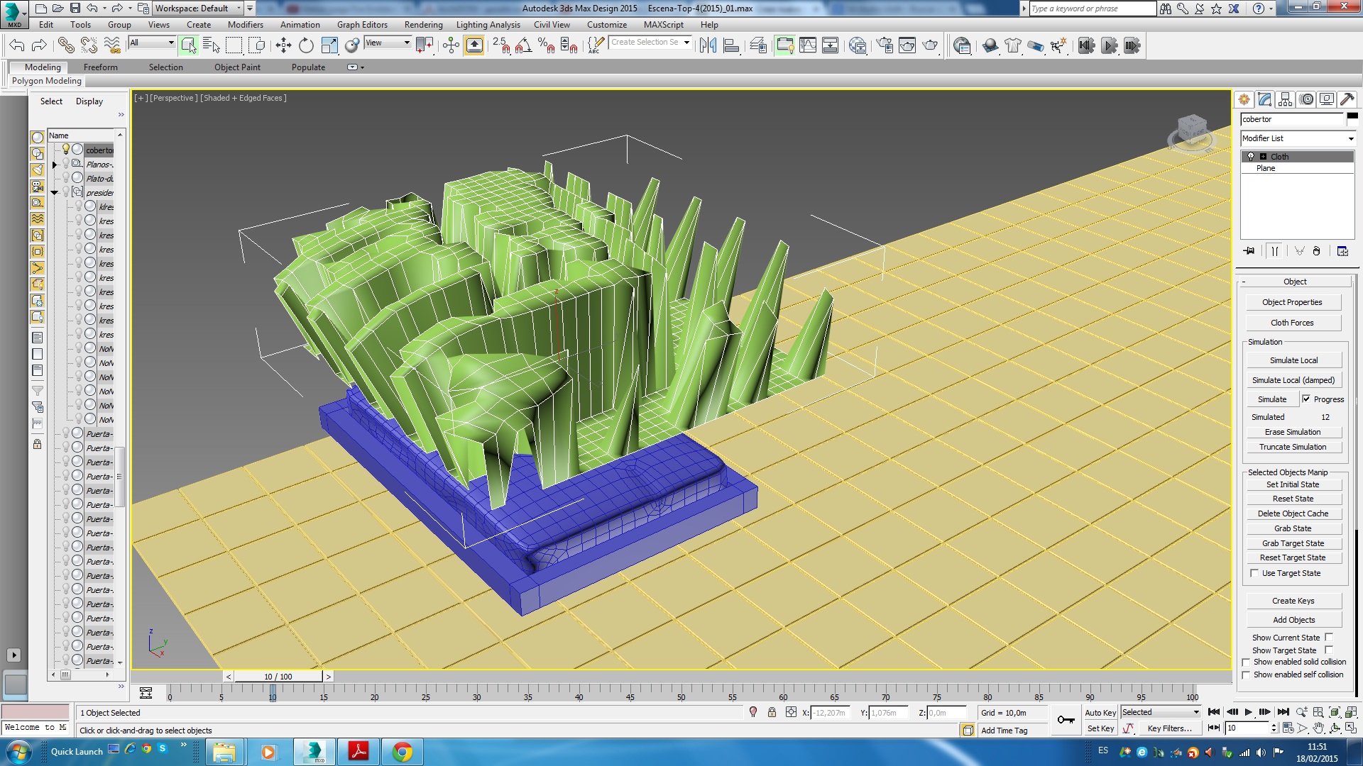Image resolution: width=1363 pixels, height=766 pixels.
Task: Click the object color swatch beside cobertor
Action: click(x=1352, y=116)
